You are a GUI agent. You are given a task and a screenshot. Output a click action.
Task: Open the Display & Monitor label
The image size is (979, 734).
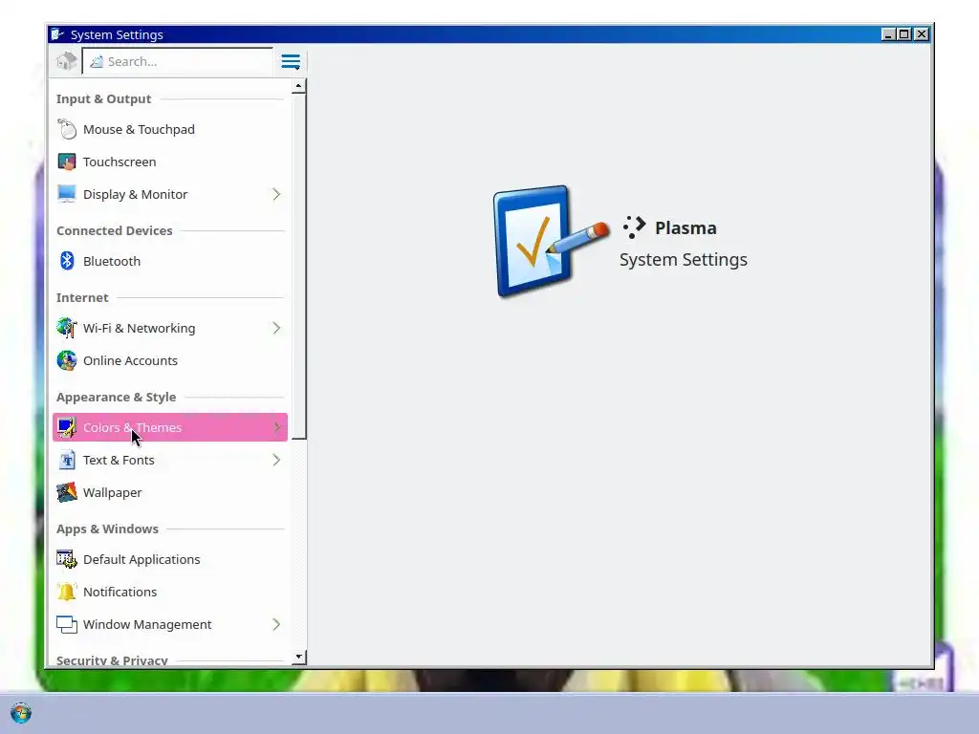click(x=135, y=194)
